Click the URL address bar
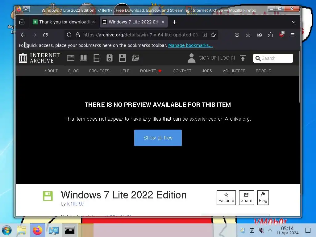The image size is (316, 237). click(x=140, y=35)
